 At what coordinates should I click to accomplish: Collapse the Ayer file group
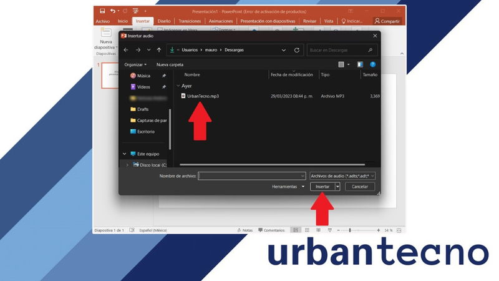(x=178, y=86)
